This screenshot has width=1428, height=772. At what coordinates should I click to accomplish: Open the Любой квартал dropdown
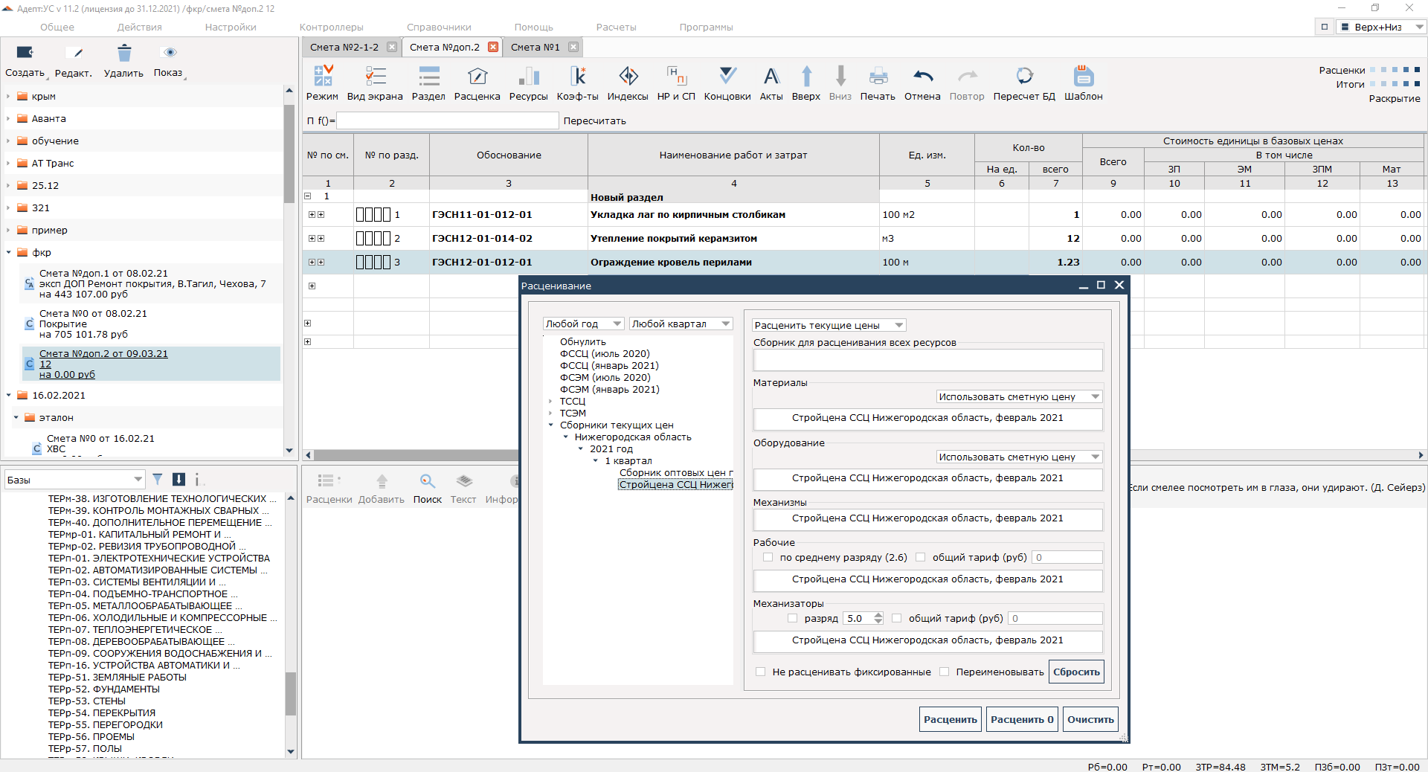click(x=681, y=324)
